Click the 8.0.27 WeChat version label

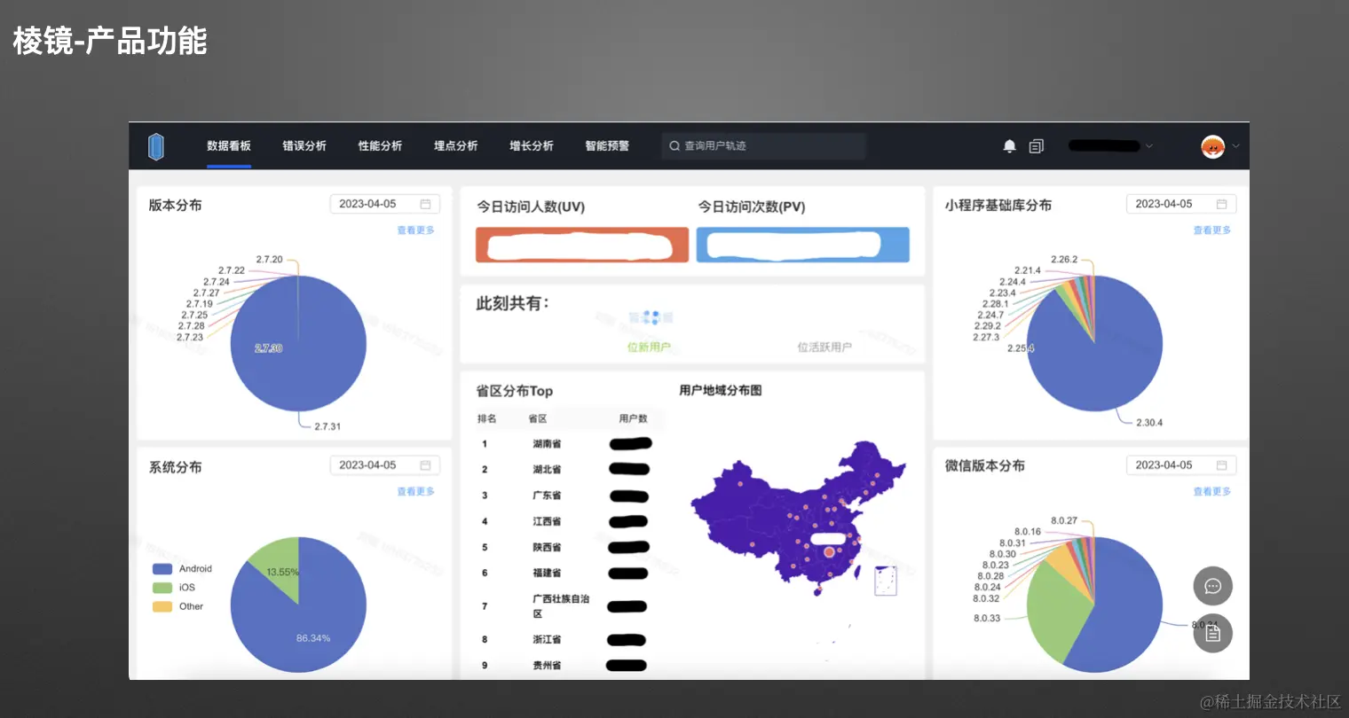(1064, 521)
